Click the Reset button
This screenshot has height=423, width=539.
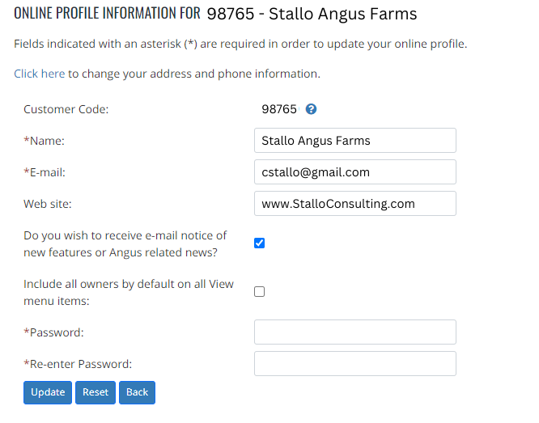tap(95, 392)
